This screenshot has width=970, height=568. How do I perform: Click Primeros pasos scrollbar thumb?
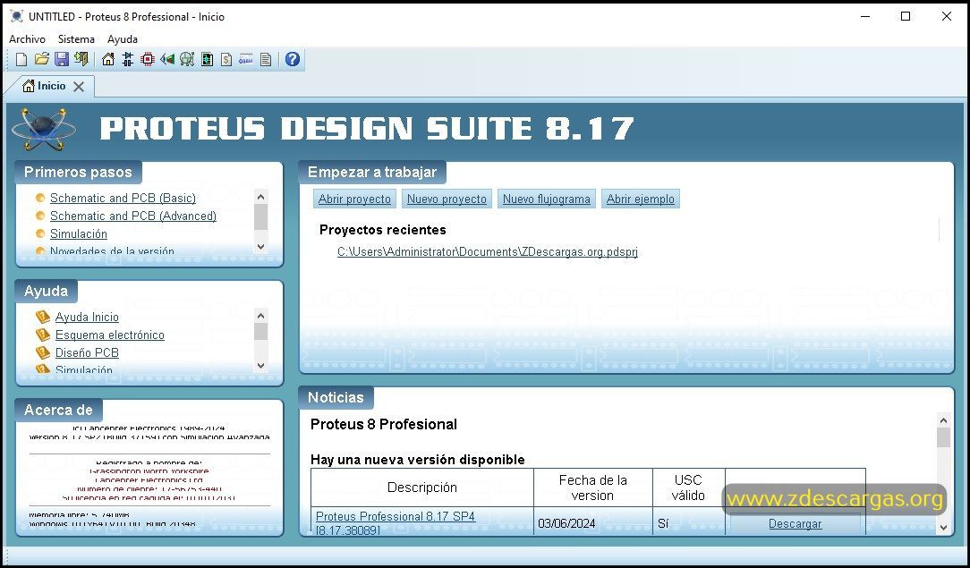261,217
